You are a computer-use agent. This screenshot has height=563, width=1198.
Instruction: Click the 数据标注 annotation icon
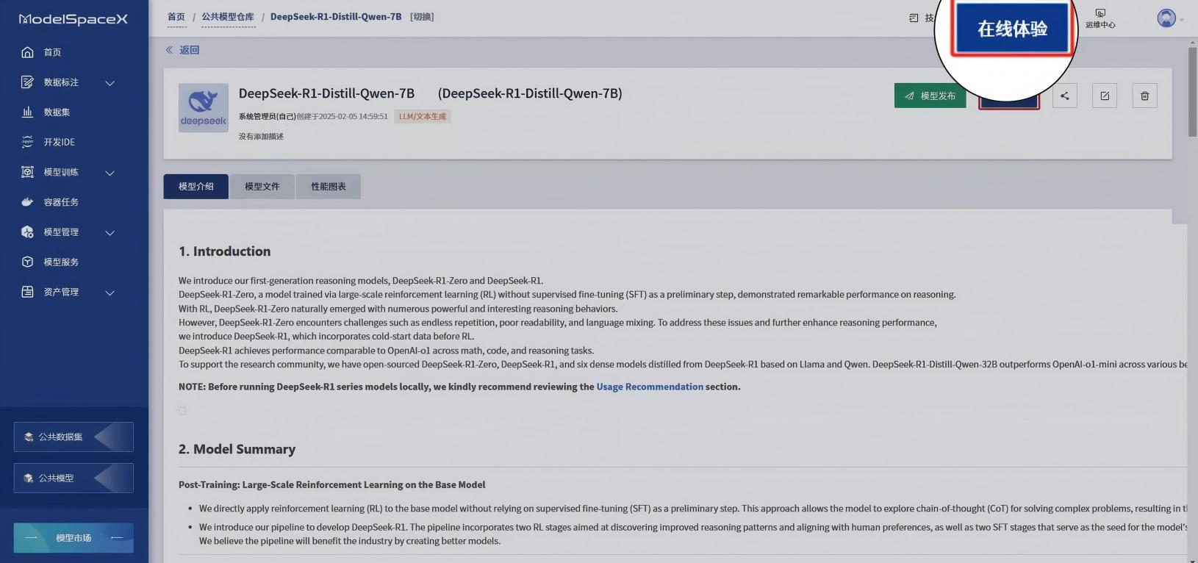point(27,82)
